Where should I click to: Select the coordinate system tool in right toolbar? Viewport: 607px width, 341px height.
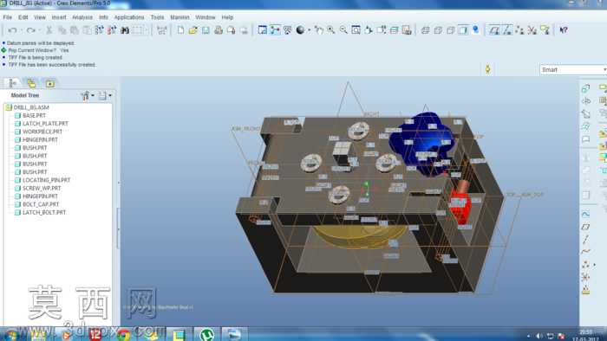[x=585, y=277]
